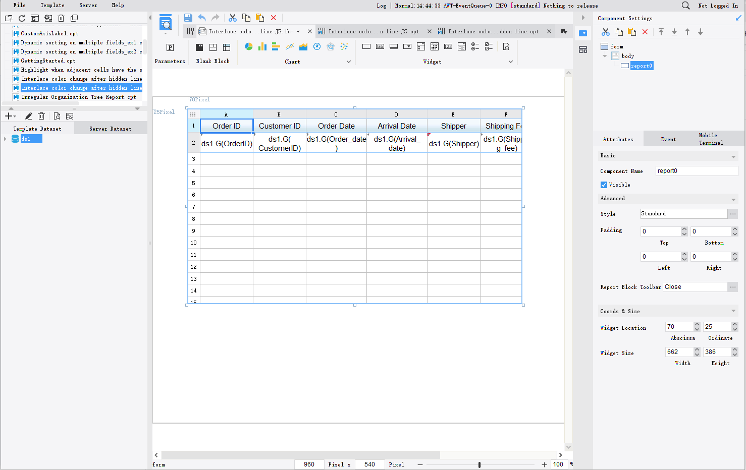This screenshot has width=746, height=470.
Task: Switch to the Event tab
Action: 668,139
